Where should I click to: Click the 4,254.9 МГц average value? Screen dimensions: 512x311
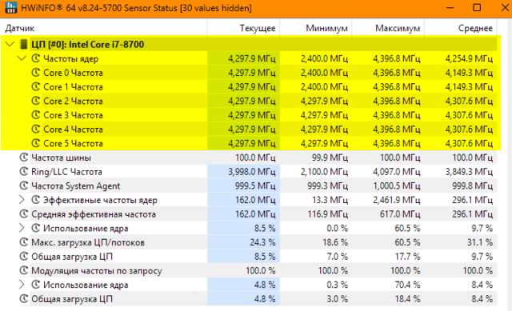coord(469,58)
